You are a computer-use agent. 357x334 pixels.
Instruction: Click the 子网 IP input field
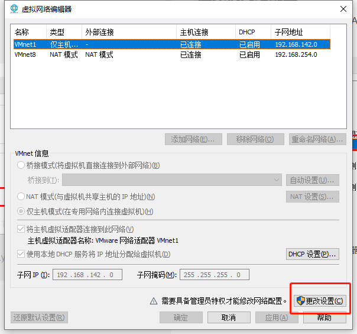[x=87, y=274]
